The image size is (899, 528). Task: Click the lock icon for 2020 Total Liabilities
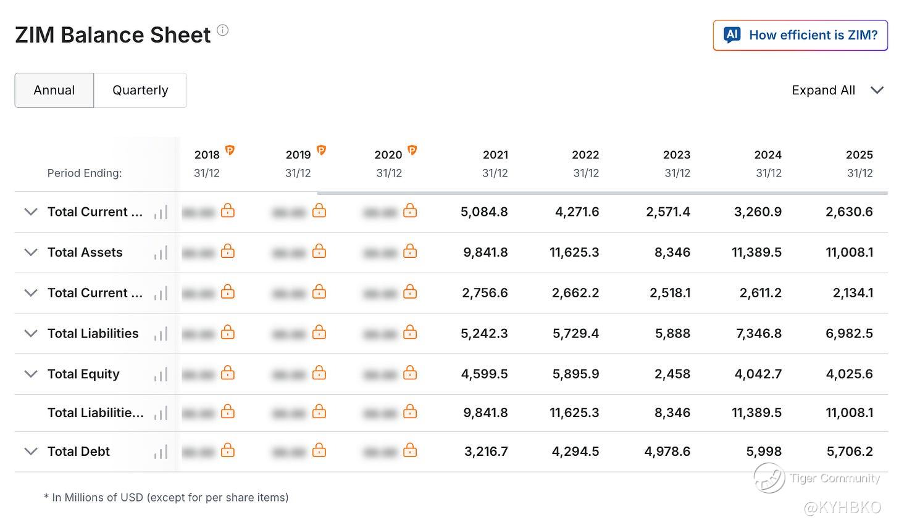click(x=410, y=332)
